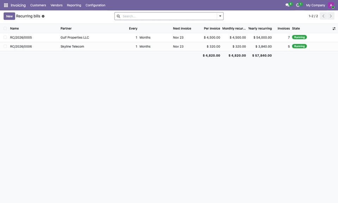Sort by the Name column header
This screenshot has height=203, width=338.
click(14, 29)
